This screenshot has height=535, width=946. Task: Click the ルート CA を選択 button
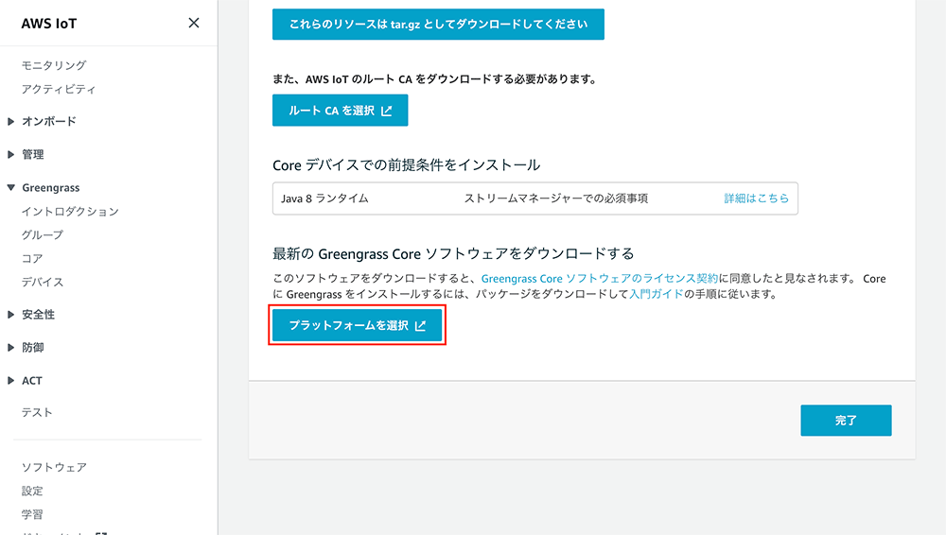tap(340, 111)
